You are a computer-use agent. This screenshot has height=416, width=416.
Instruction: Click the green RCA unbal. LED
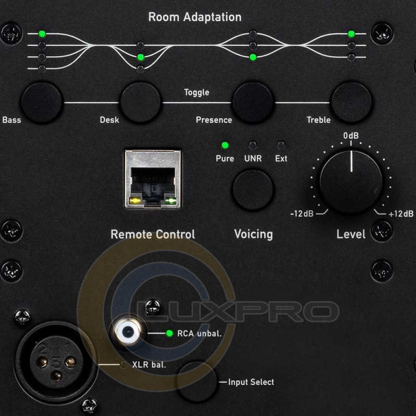169,333
